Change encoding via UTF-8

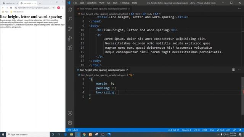(197, 130)
